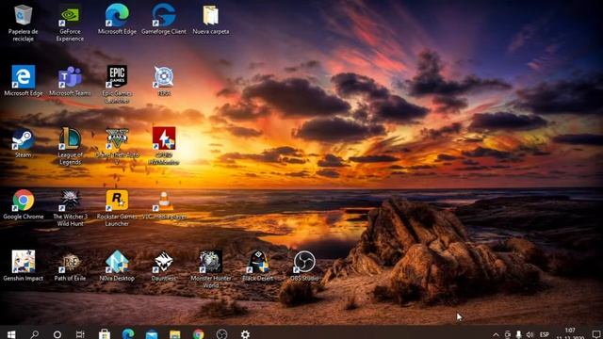Click the microphone tray icon
The width and height of the screenshot is (603, 339).
[519, 335]
